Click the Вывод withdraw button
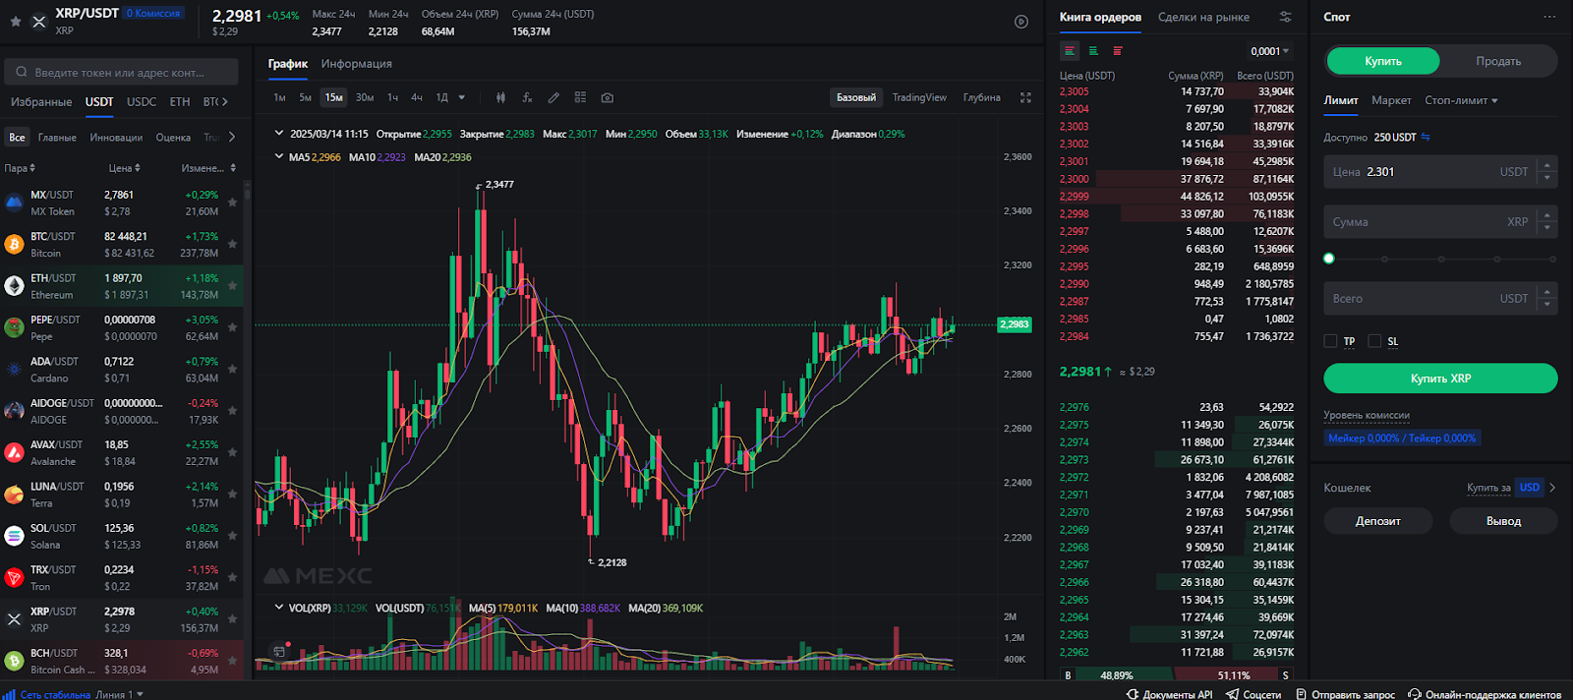The image size is (1573, 700). [x=1503, y=521]
